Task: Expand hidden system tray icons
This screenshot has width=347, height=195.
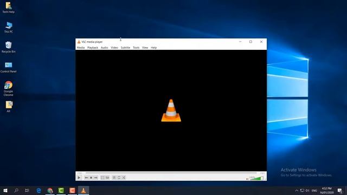Action: (x=297, y=190)
